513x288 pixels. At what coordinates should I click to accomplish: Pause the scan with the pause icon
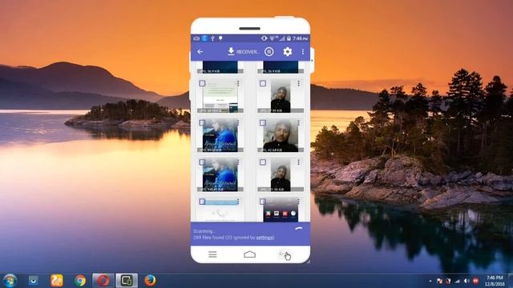(x=269, y=51)
